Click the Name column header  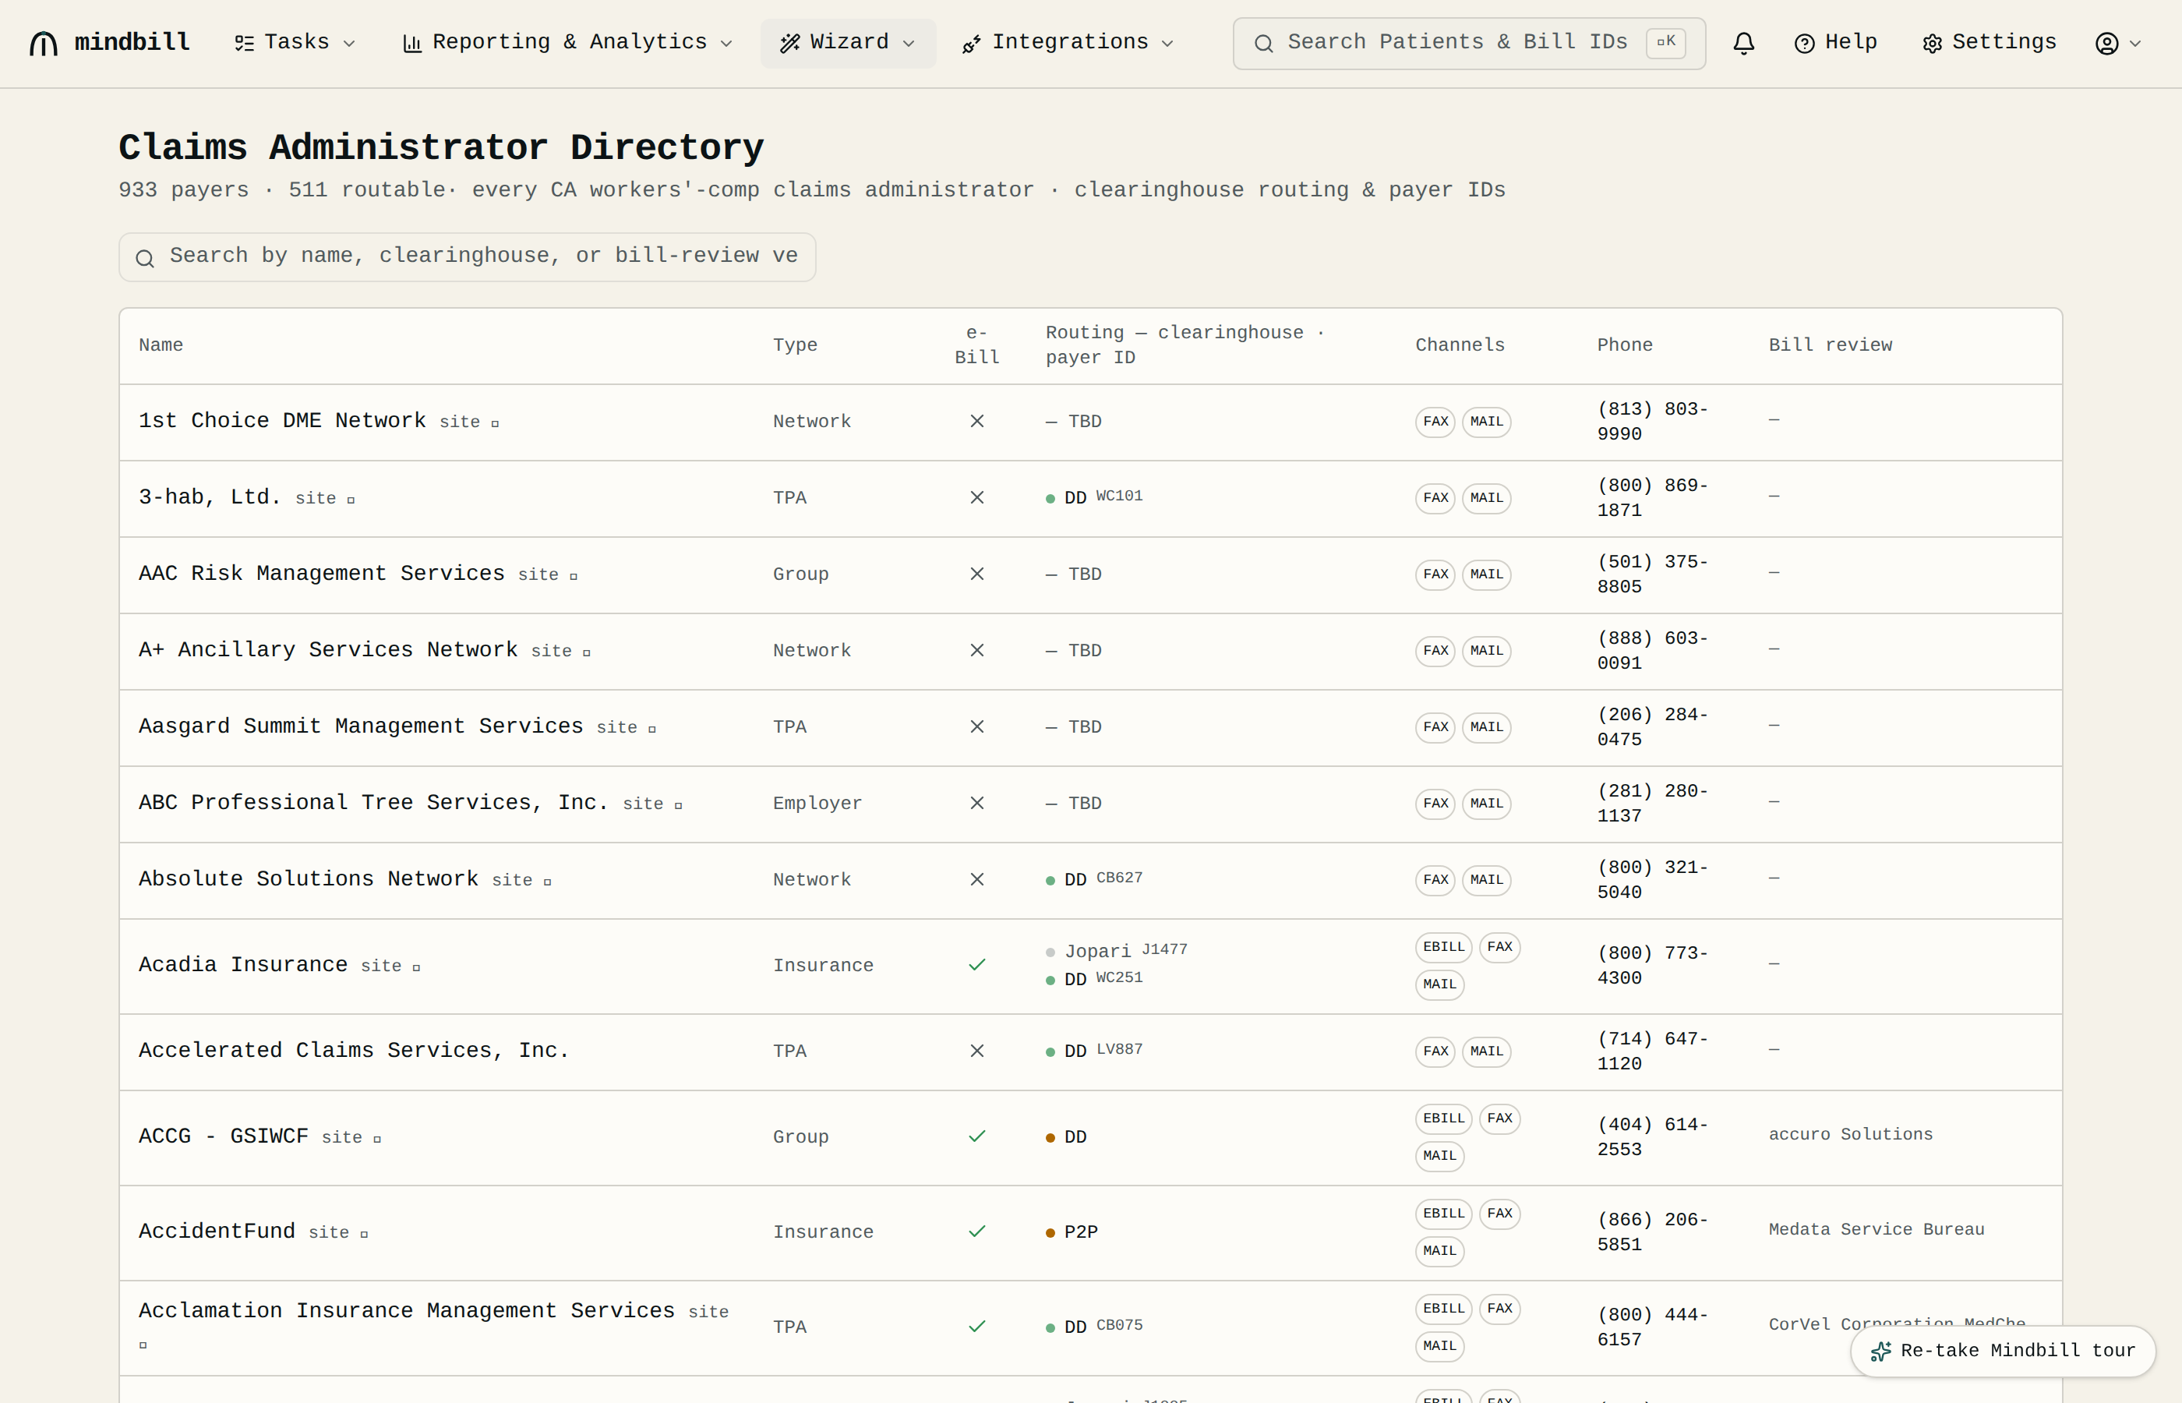tap(161, 345)
